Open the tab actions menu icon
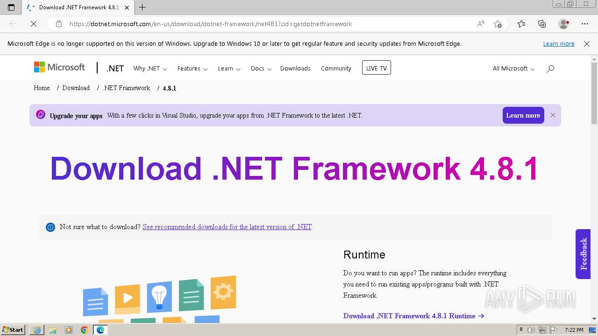The height and width of the screenshot is (336, 598). (x=11, y=7)
